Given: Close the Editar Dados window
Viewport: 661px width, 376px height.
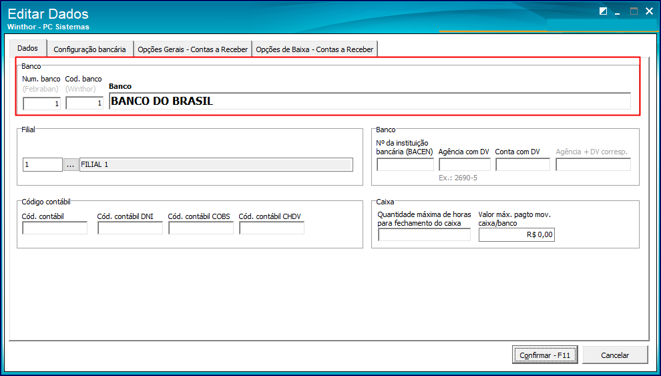Looking at the screenshot, I should point(649,12).
